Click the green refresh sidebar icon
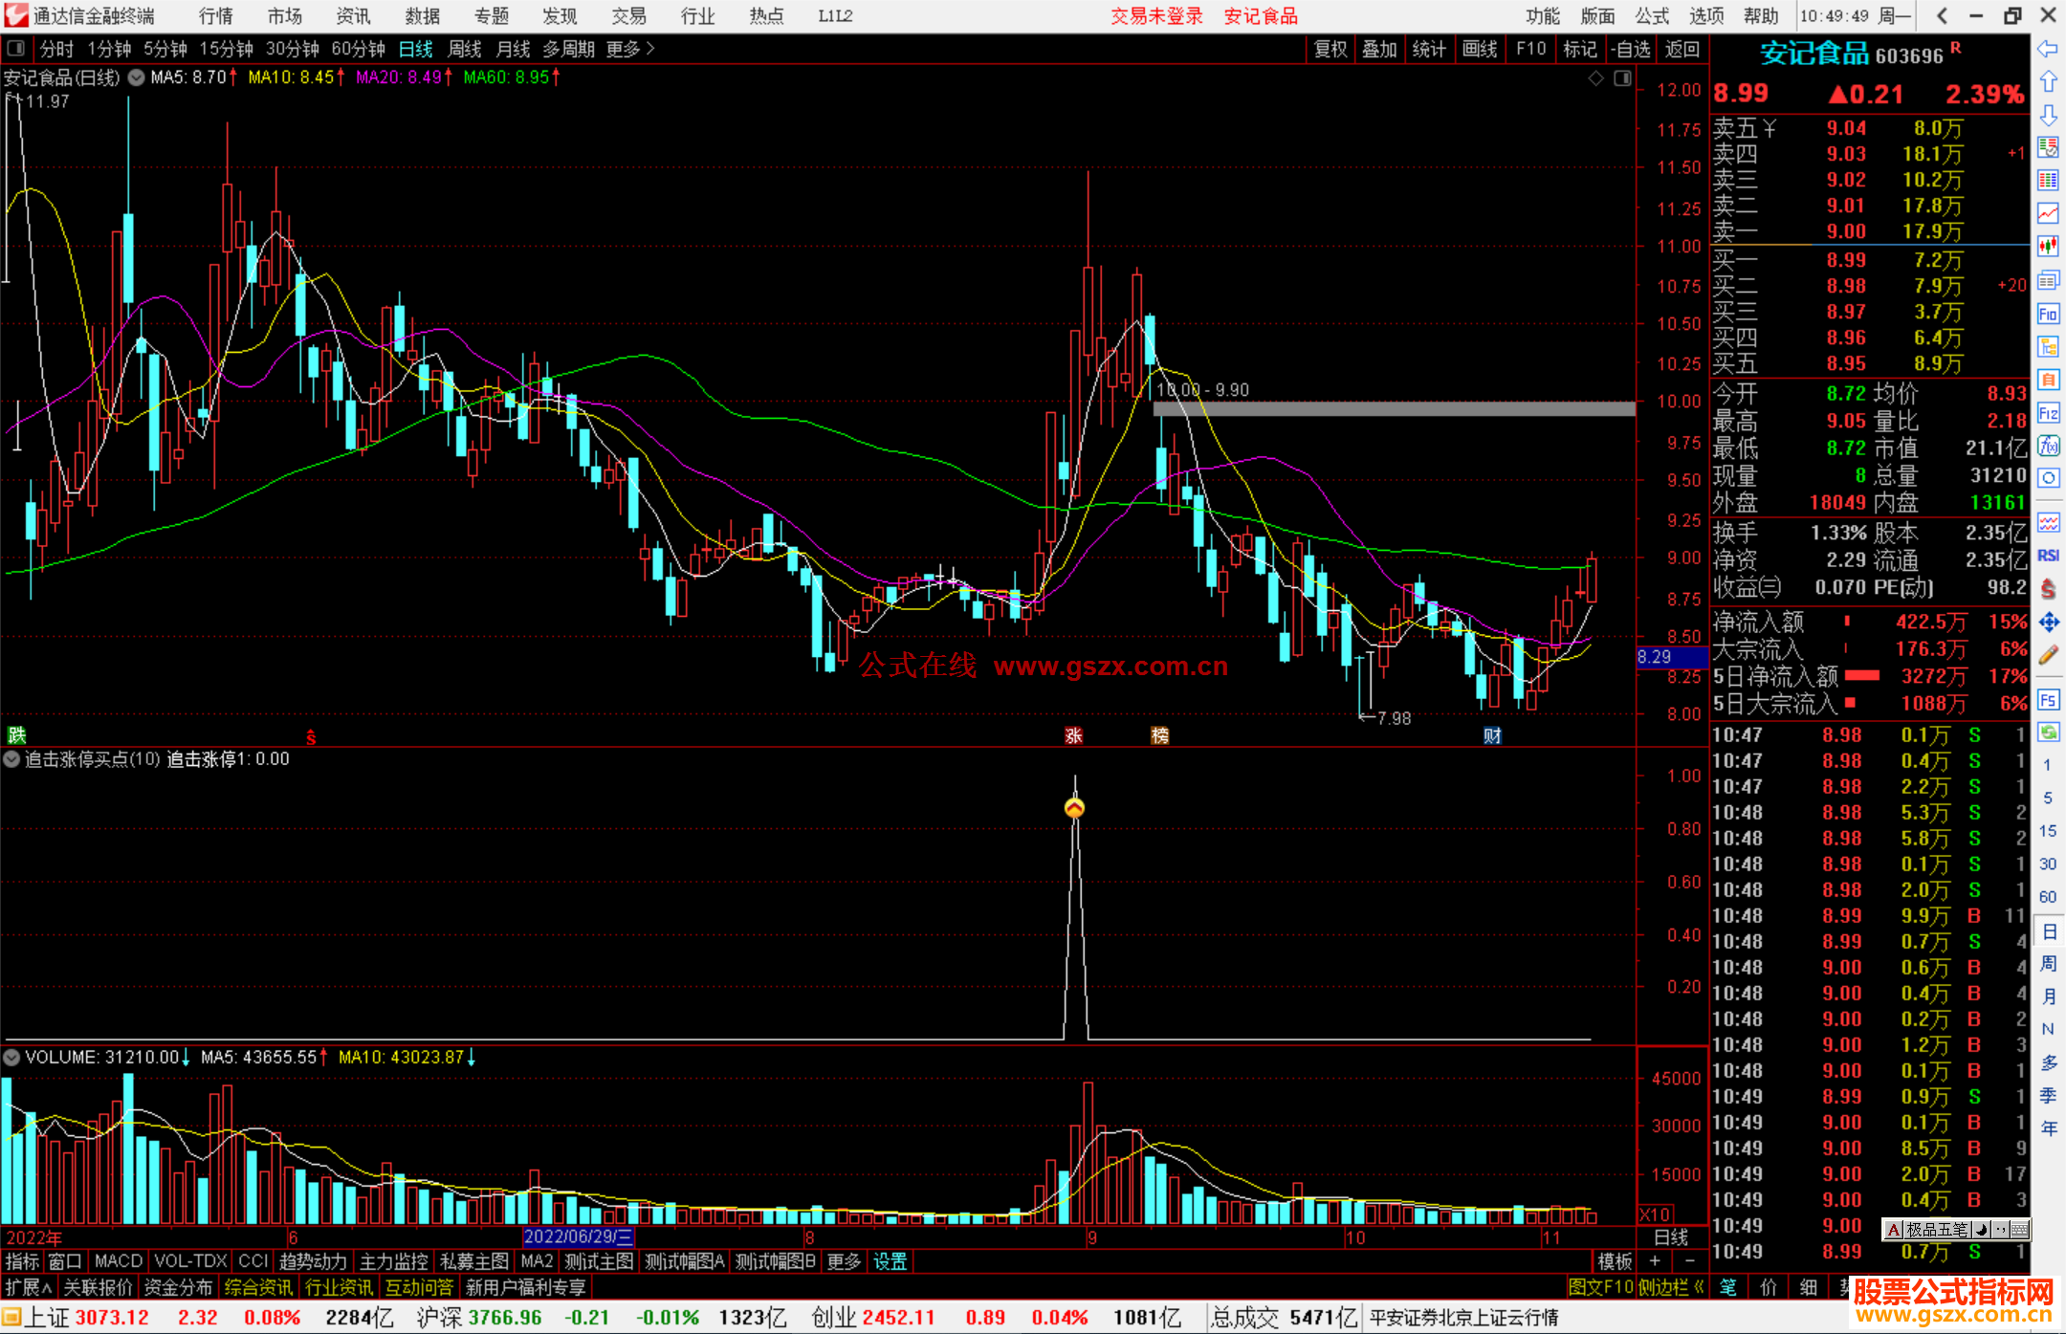Screen dimensions: 2066x1334 (x=2048, y=733)
